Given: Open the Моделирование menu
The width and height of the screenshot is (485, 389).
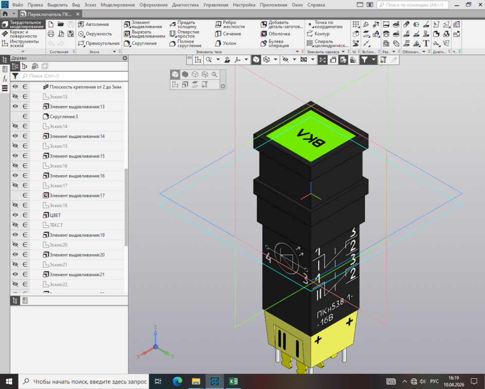Looking at the screenshot, I should [118, 5].
